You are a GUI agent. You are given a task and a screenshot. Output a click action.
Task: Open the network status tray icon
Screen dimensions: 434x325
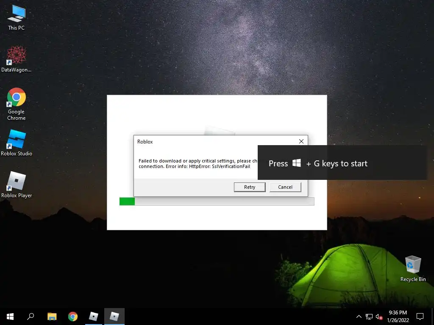click(369, 317)
